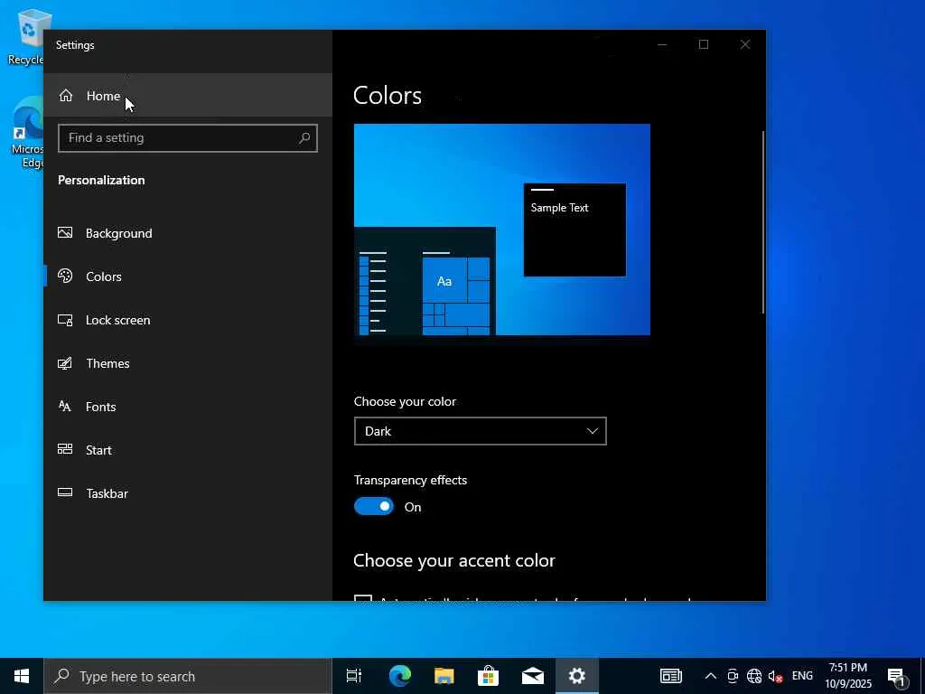
Task: Click the Meet Now tray icon
Action: coord(733,676)
